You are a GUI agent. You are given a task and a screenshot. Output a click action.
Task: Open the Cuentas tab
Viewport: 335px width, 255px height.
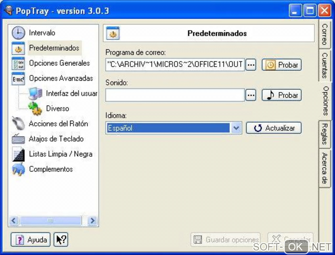point(325,65)
